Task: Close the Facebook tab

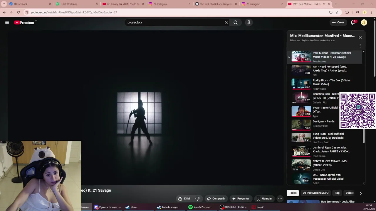Action: (x=50, y=4)
